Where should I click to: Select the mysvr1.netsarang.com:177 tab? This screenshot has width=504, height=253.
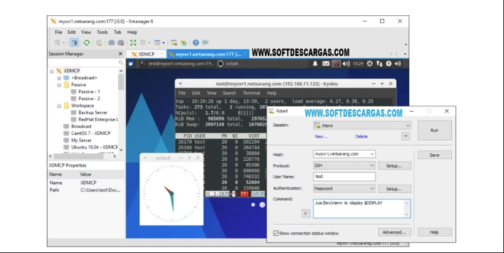coord(208,54)
